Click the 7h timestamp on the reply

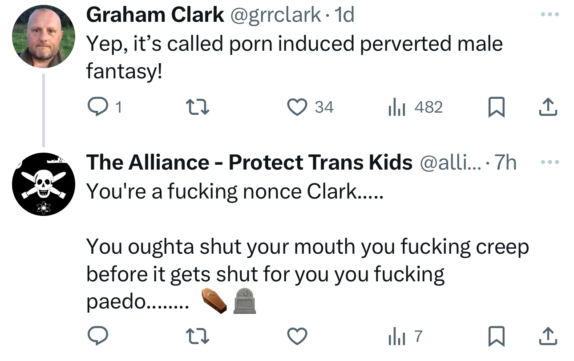tap(506, 163)
